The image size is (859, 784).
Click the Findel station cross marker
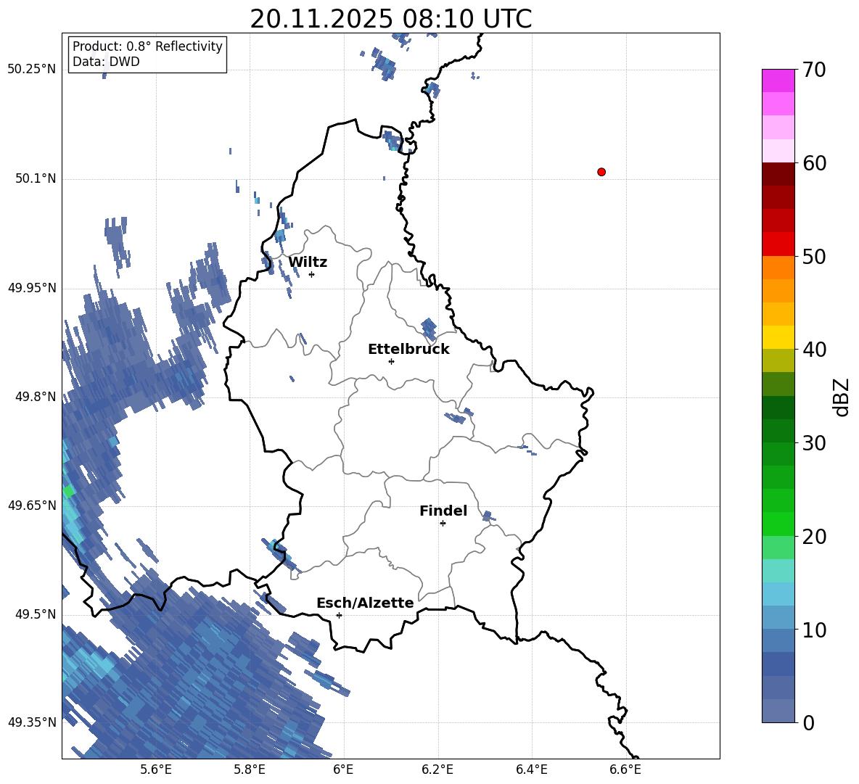click(x=443, y=524)
